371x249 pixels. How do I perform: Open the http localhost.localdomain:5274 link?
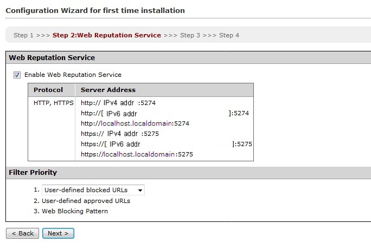[135, 123]
